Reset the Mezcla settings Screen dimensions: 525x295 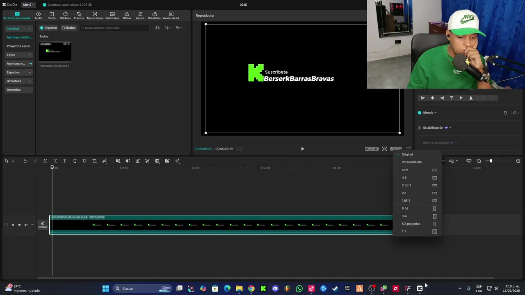point(505,113)
